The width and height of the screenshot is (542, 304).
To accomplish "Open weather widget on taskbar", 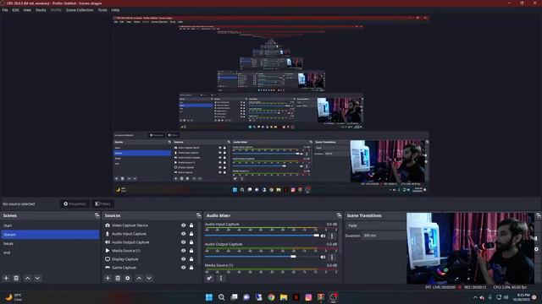I will (x=14, y=297).
